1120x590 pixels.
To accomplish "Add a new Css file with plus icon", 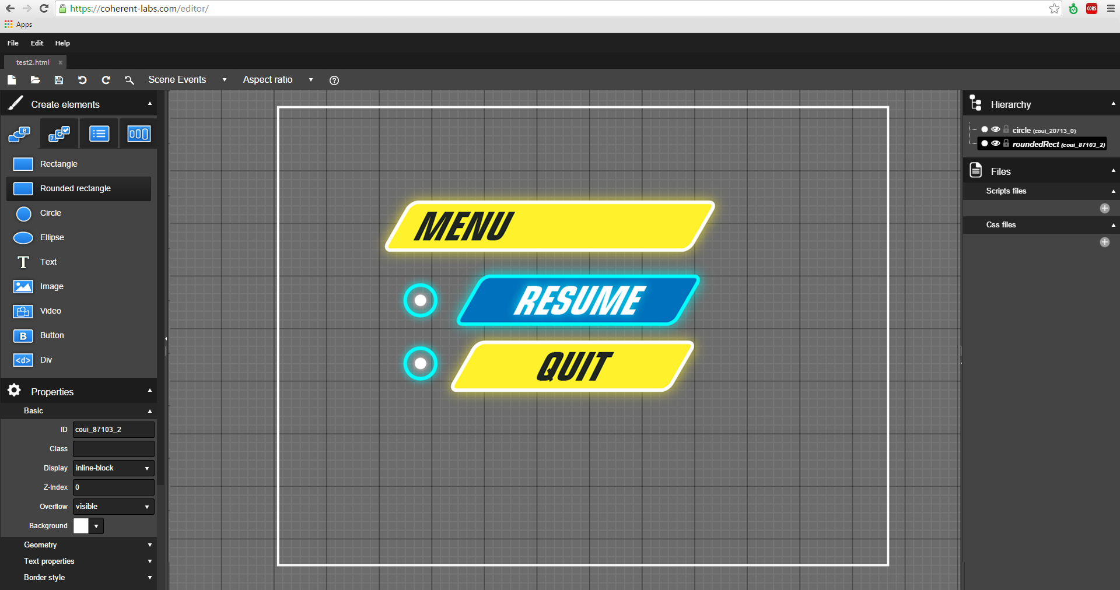I will pos(1104,242).
